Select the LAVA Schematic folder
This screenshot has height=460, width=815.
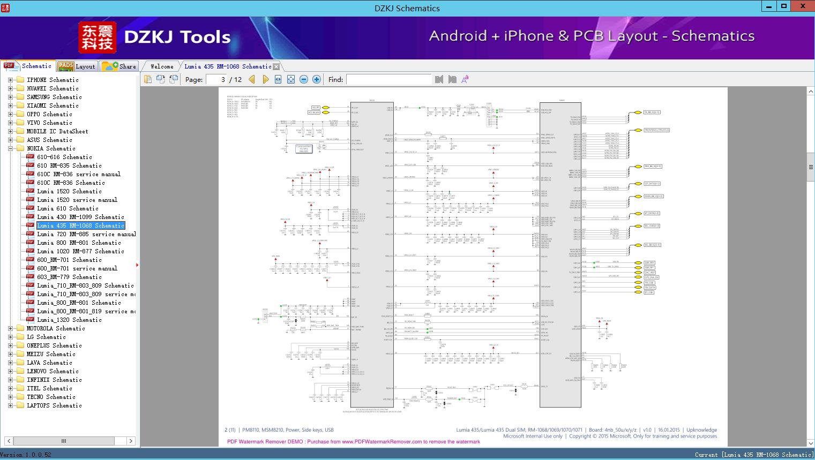tap(49, 363)
